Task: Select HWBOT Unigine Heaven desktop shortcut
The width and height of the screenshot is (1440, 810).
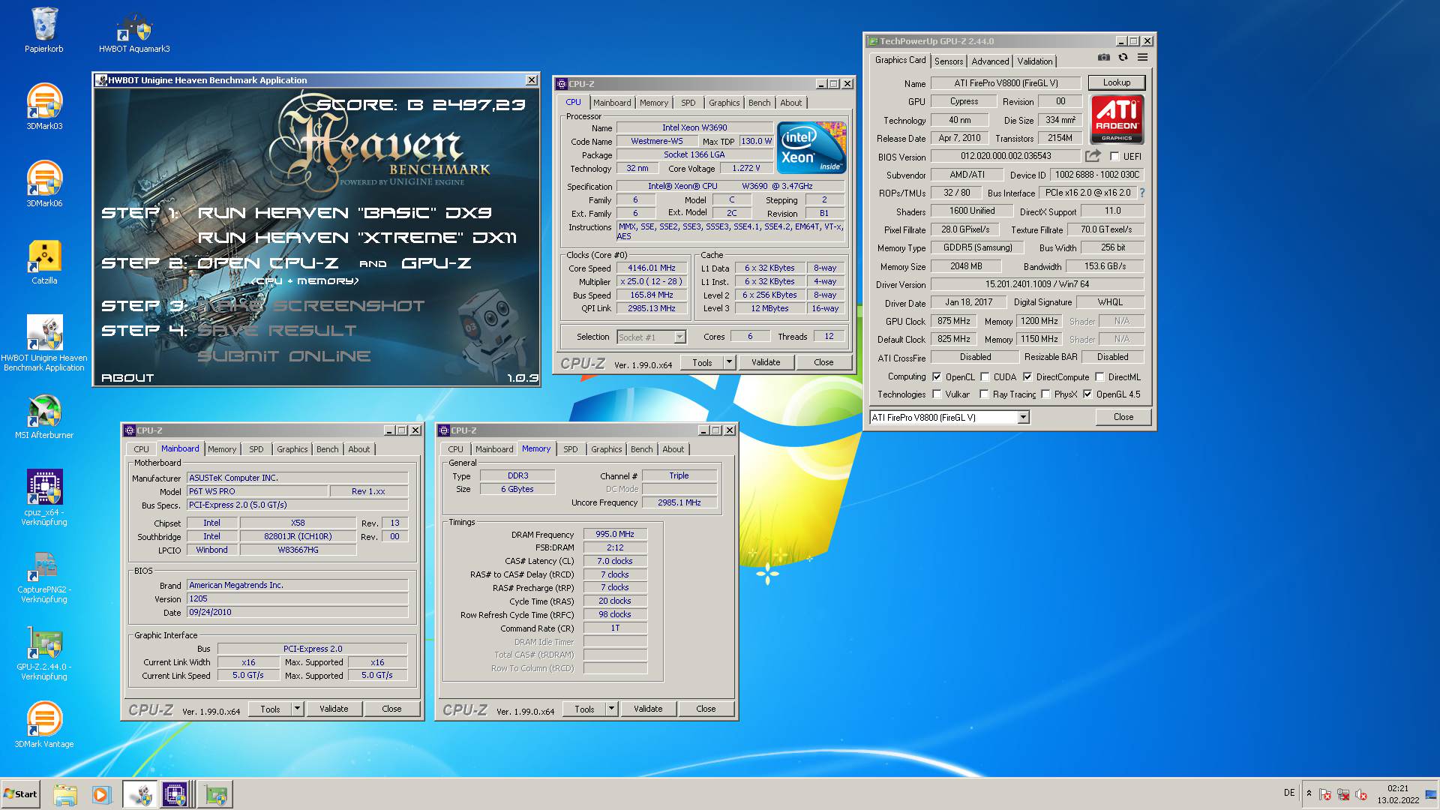Action: (x=44, y=343)
